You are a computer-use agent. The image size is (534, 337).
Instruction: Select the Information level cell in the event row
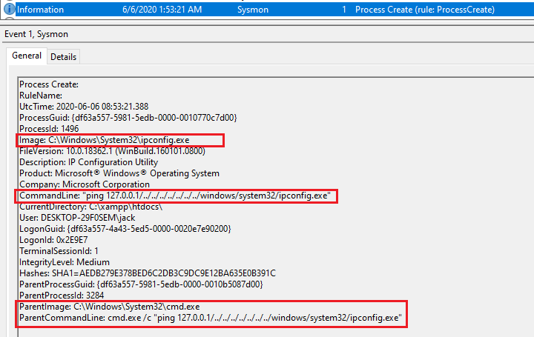click(40, 10)
